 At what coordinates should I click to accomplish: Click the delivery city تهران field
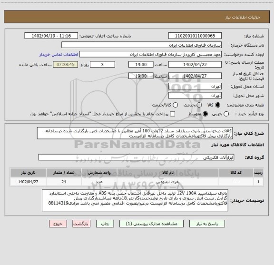click(195, 96)
